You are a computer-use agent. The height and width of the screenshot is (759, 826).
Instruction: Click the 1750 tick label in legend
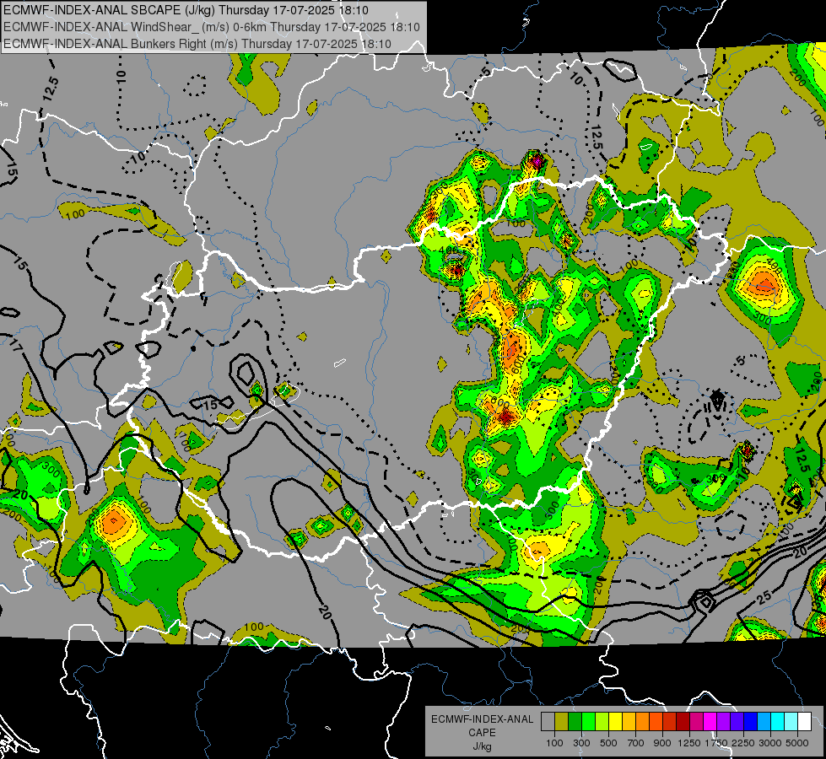[716, 743]
